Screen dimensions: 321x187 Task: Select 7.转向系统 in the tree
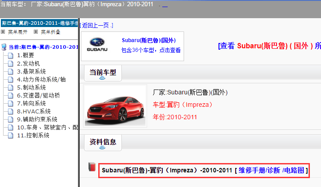31,103
